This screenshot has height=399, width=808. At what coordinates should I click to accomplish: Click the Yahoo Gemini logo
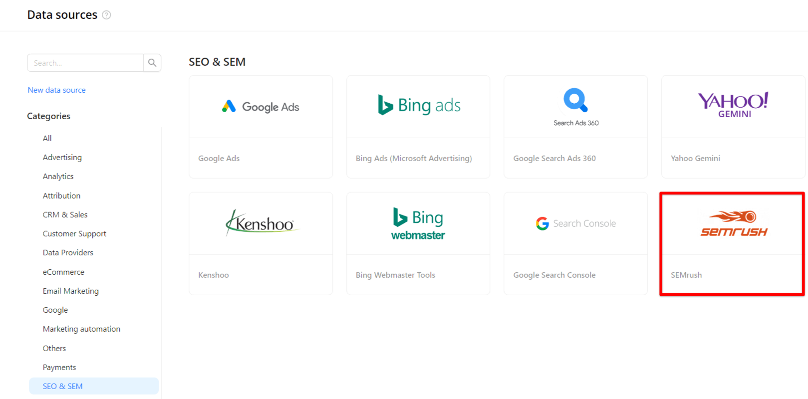tap(733, 105)
